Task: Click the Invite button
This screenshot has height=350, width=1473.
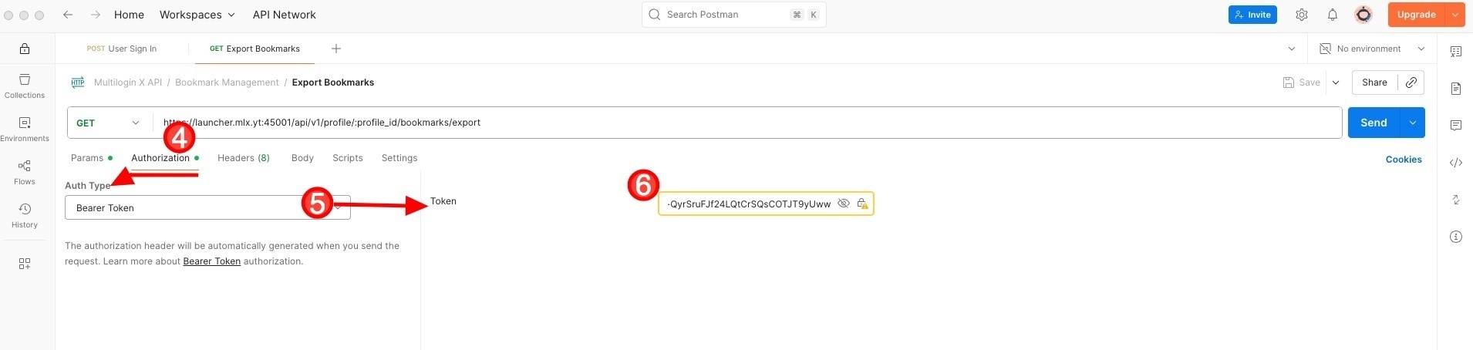Action: 1252,15
